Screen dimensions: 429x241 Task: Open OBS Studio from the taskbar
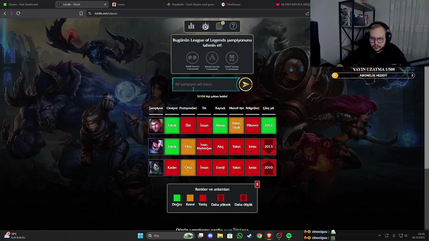click(x=279, y=236)
